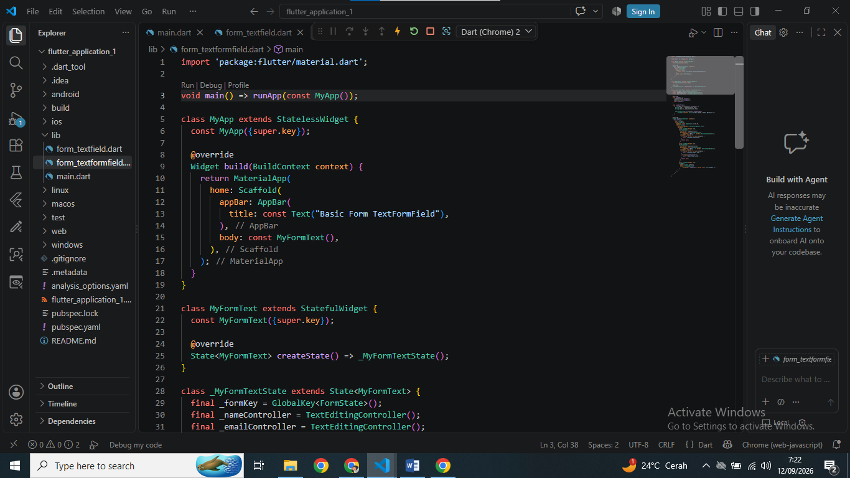Maximize the Chat panel
The image size is (850, 478).
pyautogui.click(x=821, y=32)
